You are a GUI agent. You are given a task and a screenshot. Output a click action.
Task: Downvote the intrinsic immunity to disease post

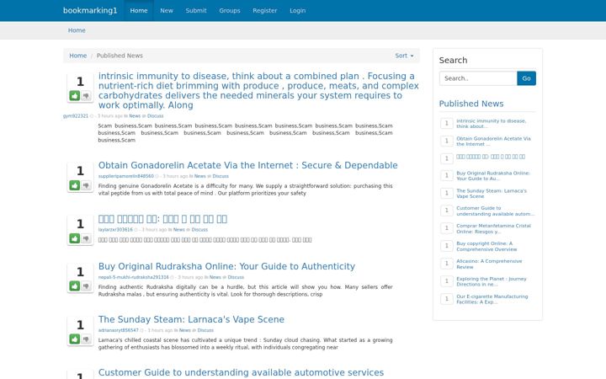[86, 95]
